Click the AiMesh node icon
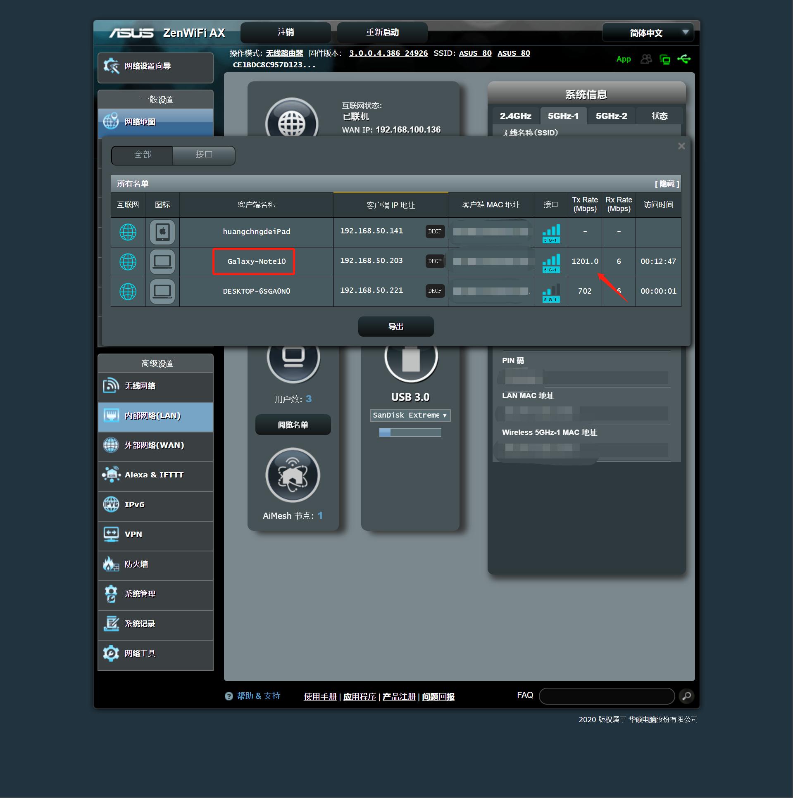Viewport: 793px width, 798px height. 293,475
